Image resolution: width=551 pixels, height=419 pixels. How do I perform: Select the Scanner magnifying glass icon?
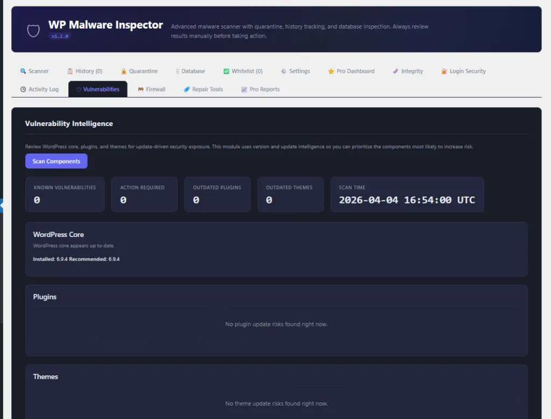point(22,71)
